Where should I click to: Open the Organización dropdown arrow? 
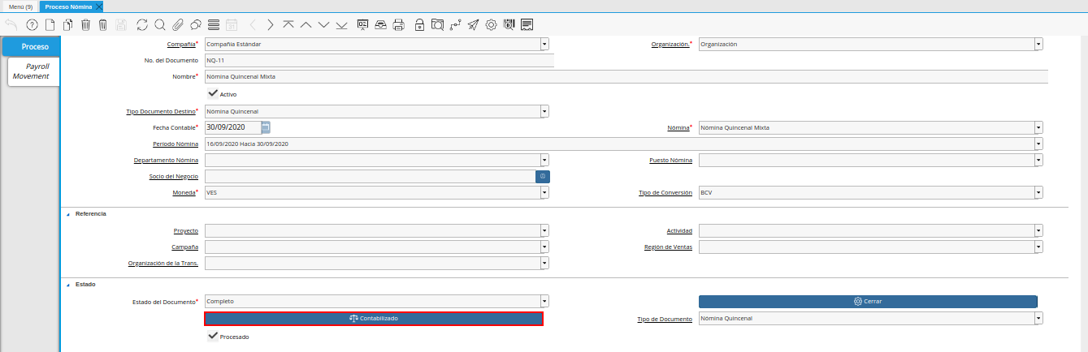[1038, 44]
